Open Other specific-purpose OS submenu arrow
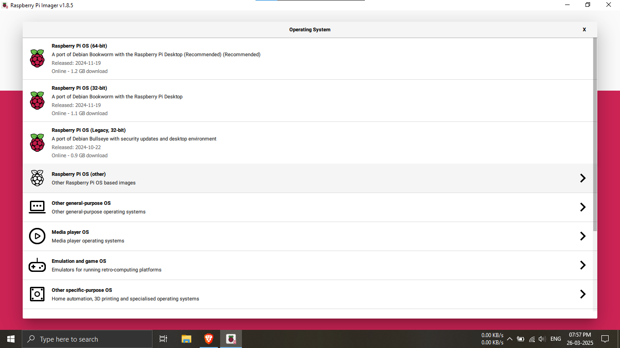The image size is (620, 348). click(583, 294)
